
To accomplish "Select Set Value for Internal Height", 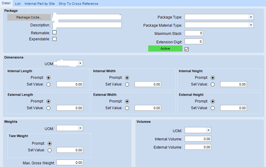I will click(212, 84).
